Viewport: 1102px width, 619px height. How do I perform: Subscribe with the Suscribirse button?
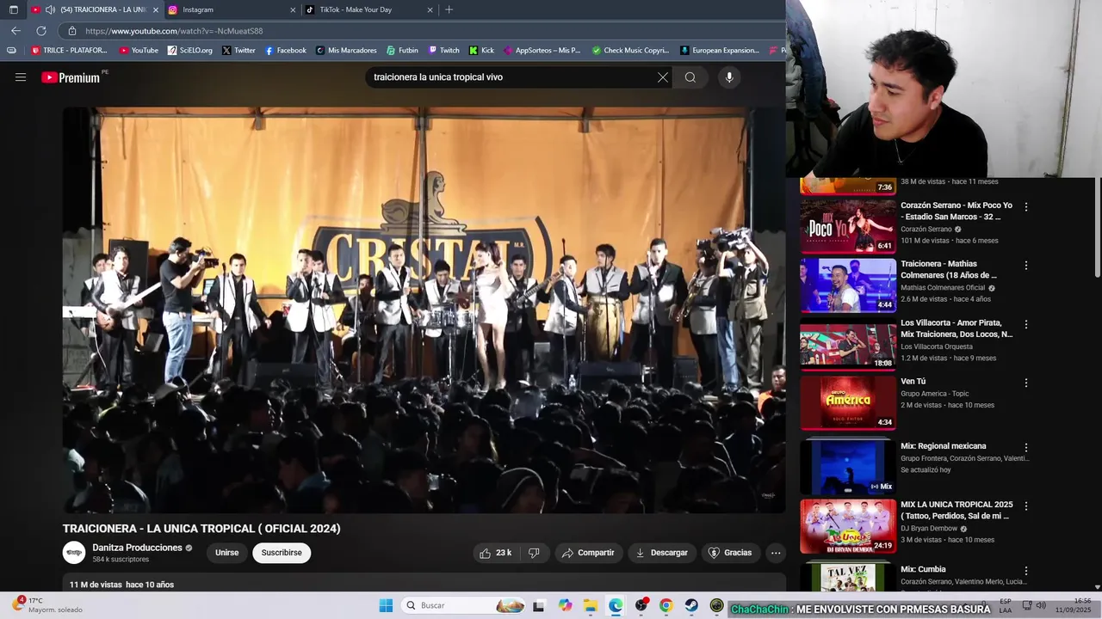(282, 553)
